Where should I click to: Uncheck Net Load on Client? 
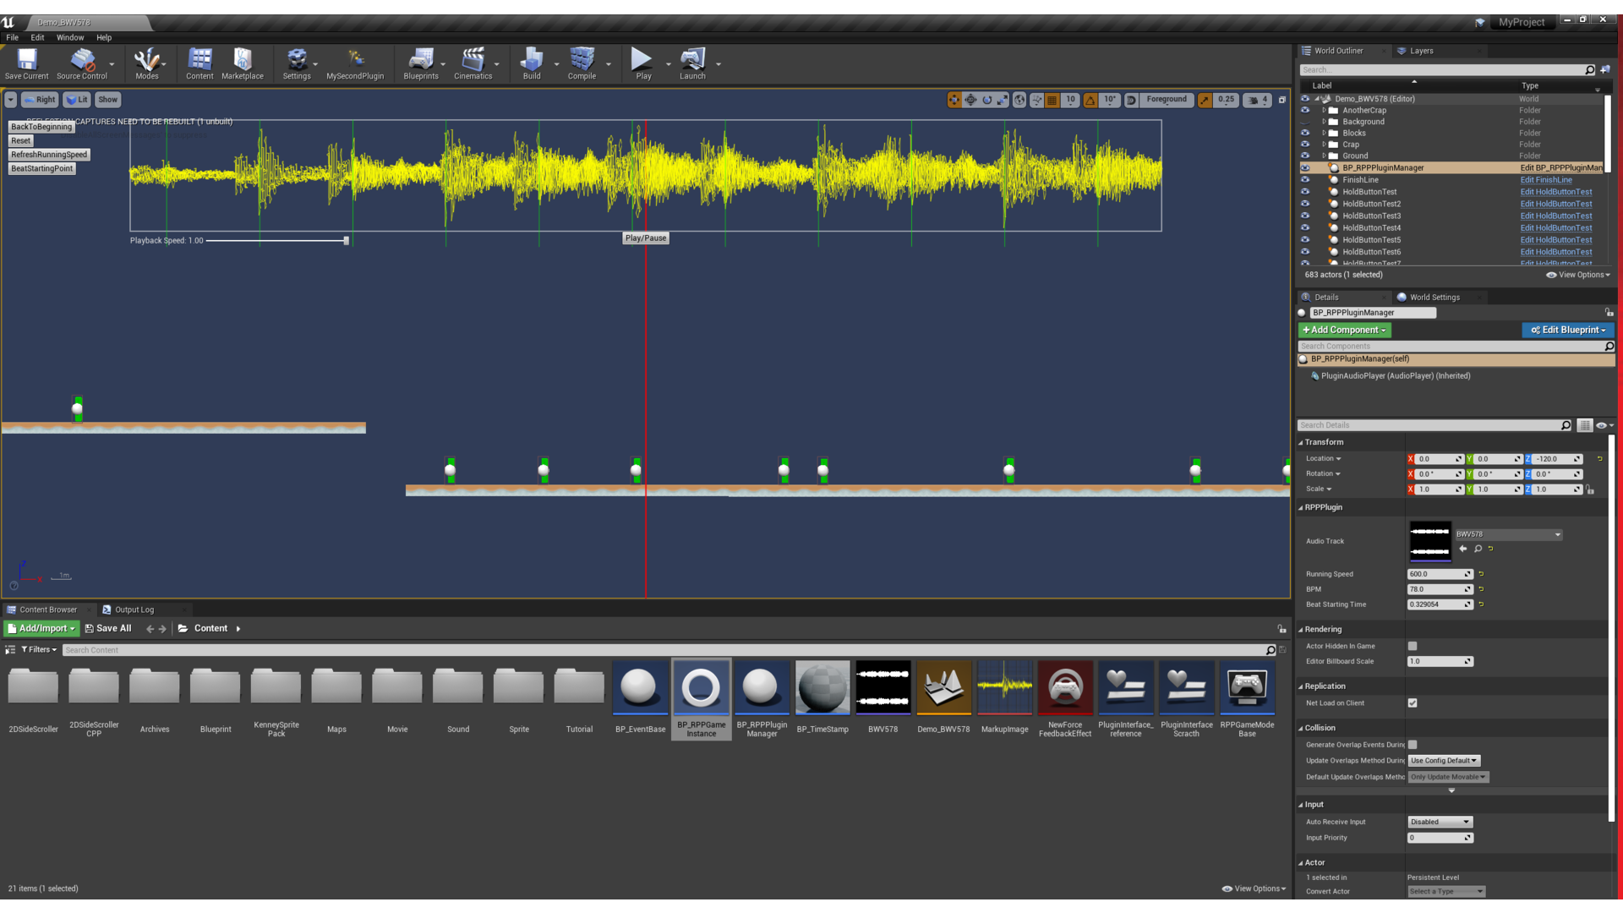[x=1413, y=703]
